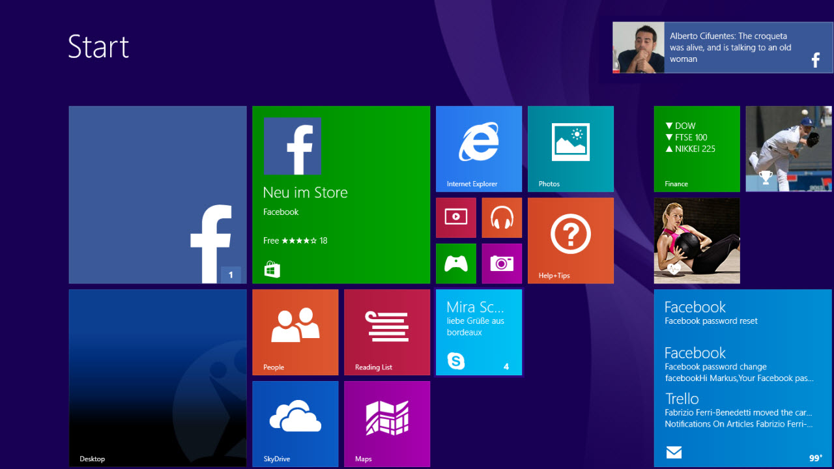Open the Photos tile

coord(571,149)
